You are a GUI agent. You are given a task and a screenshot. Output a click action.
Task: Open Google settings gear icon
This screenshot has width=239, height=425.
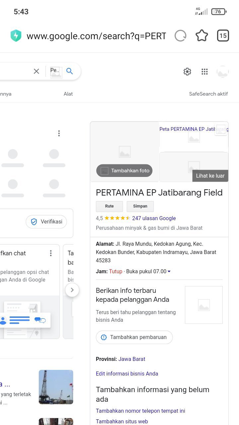click(187, 71)
